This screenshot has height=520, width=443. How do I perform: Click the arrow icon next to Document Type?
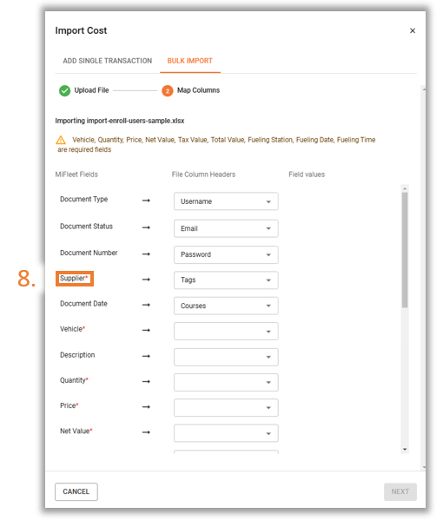pyautogui.click(x=146, y=201)
